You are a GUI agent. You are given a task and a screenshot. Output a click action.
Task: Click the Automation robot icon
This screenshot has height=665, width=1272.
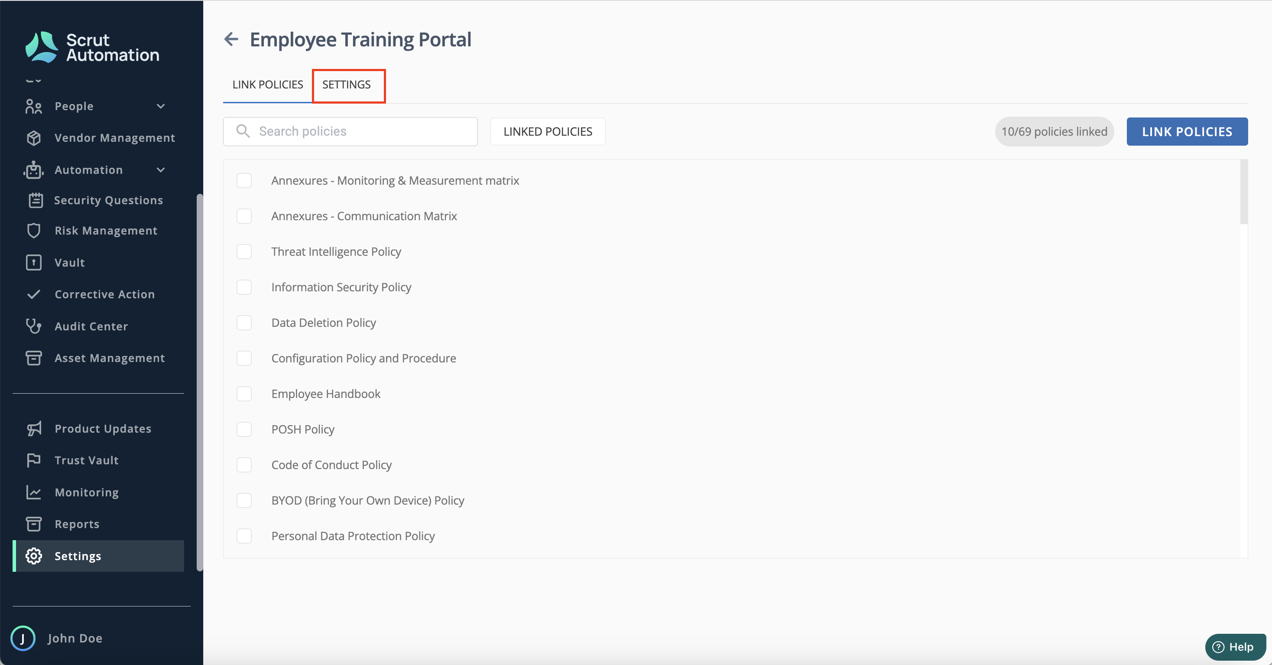[x=34, y=170]
